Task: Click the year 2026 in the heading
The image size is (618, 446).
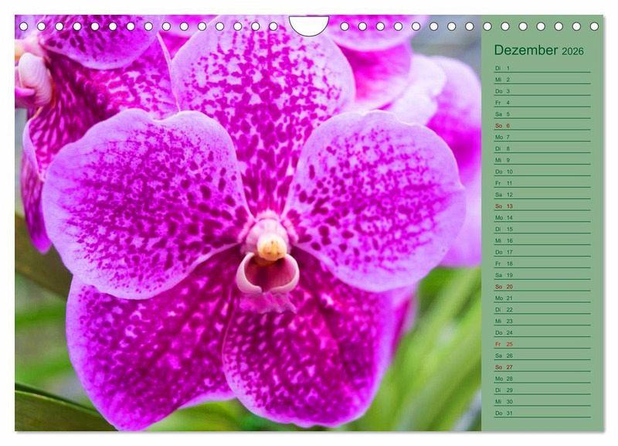Action: click(572, 52)
